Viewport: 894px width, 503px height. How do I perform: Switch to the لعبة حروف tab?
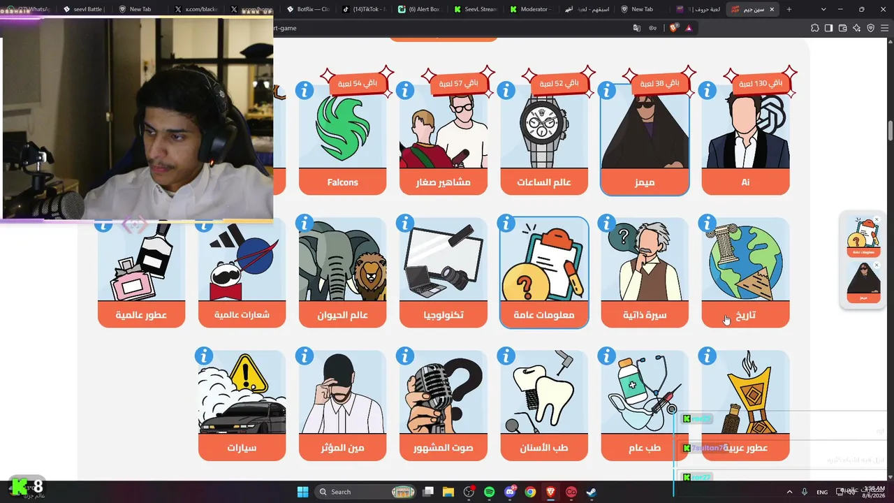pyautogui.click(x=698, y=9)
